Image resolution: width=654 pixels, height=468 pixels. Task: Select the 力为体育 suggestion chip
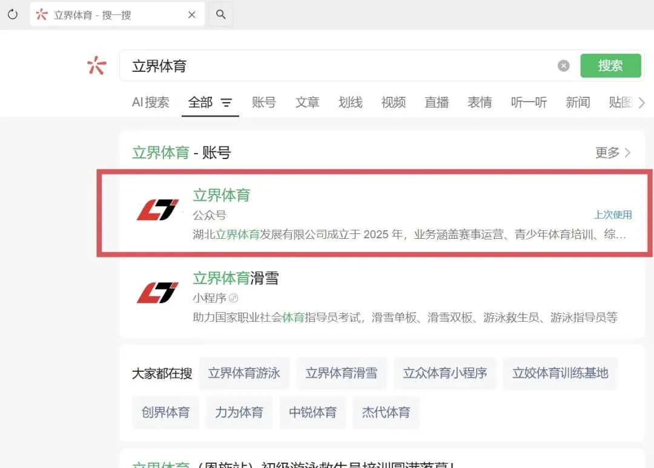click(x=239, y=412)
